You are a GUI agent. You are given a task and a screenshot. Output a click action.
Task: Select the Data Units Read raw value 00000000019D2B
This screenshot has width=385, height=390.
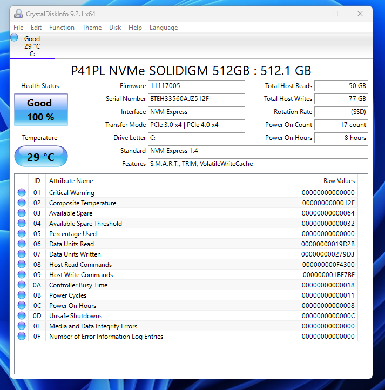(x=328, y=244)
